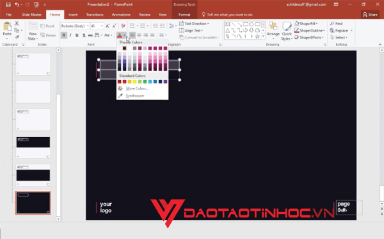Select the star shape in shapes gallery
Image resolution: width=384 pixels, height=239 pixels.
coord(257,37)
